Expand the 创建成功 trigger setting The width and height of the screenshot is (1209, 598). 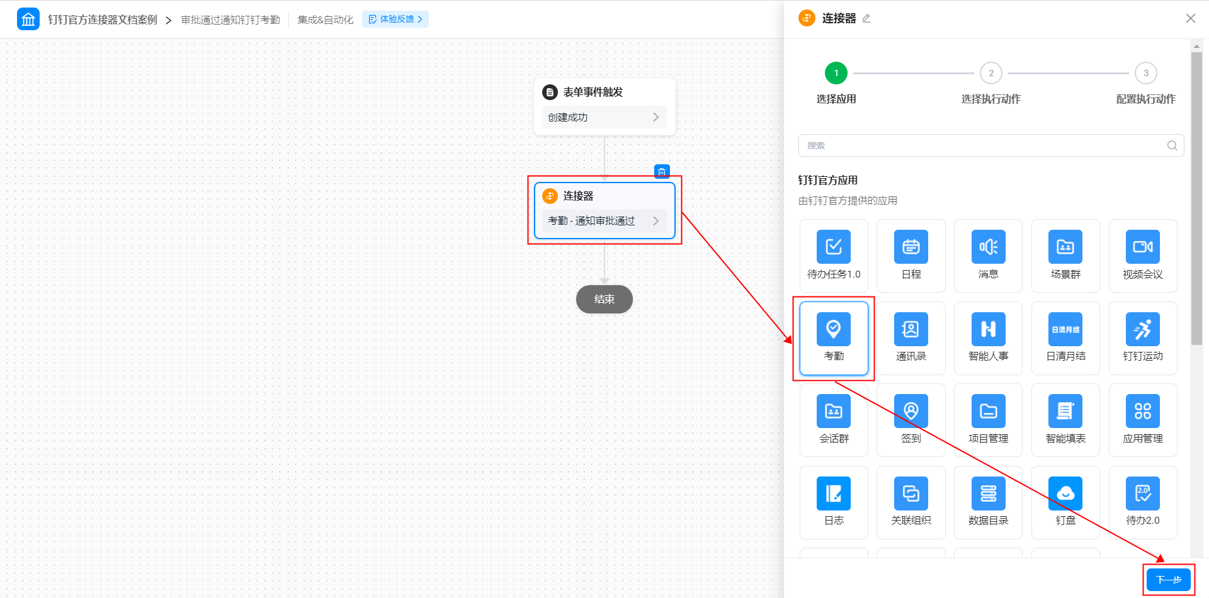(604, 117)
